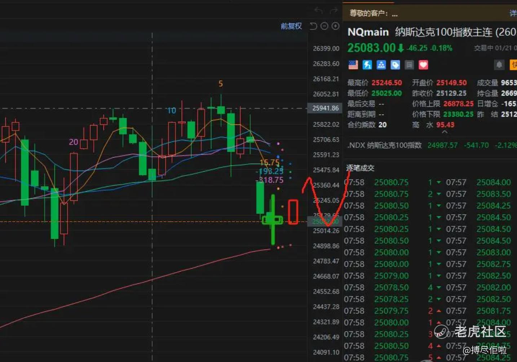The height and width of the screenshot is (362, 517).
Task: Click the 24552.68 price axis label
Action: (x=326, y=291)
